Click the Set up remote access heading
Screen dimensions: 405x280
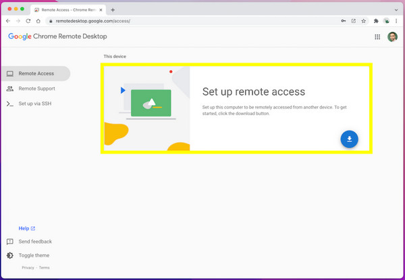254,92
